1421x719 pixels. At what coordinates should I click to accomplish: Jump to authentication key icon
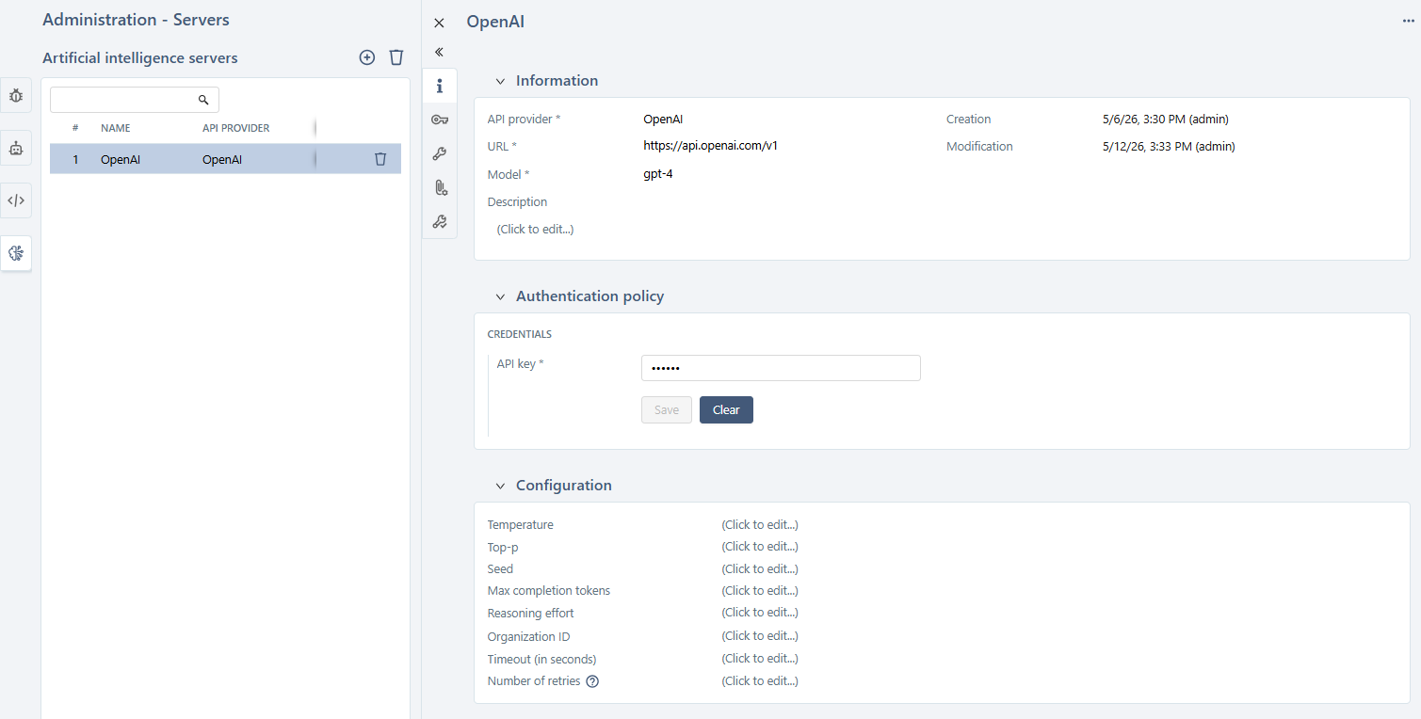pyautogui.click(x=440, y=120)
